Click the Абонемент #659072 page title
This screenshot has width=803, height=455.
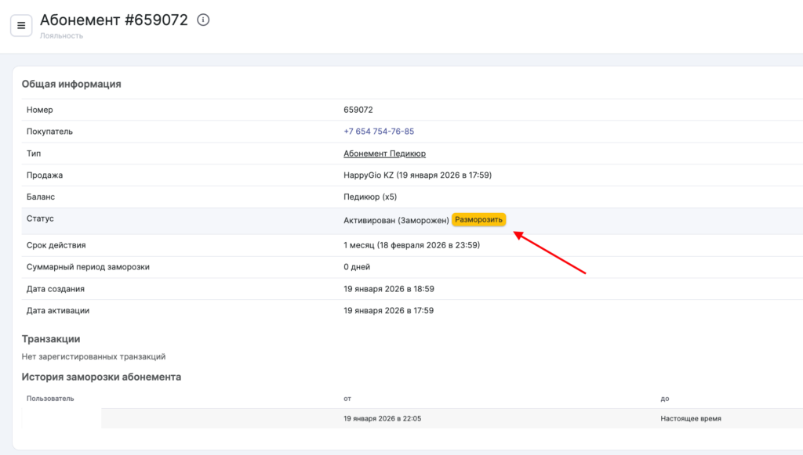point(114,20)
